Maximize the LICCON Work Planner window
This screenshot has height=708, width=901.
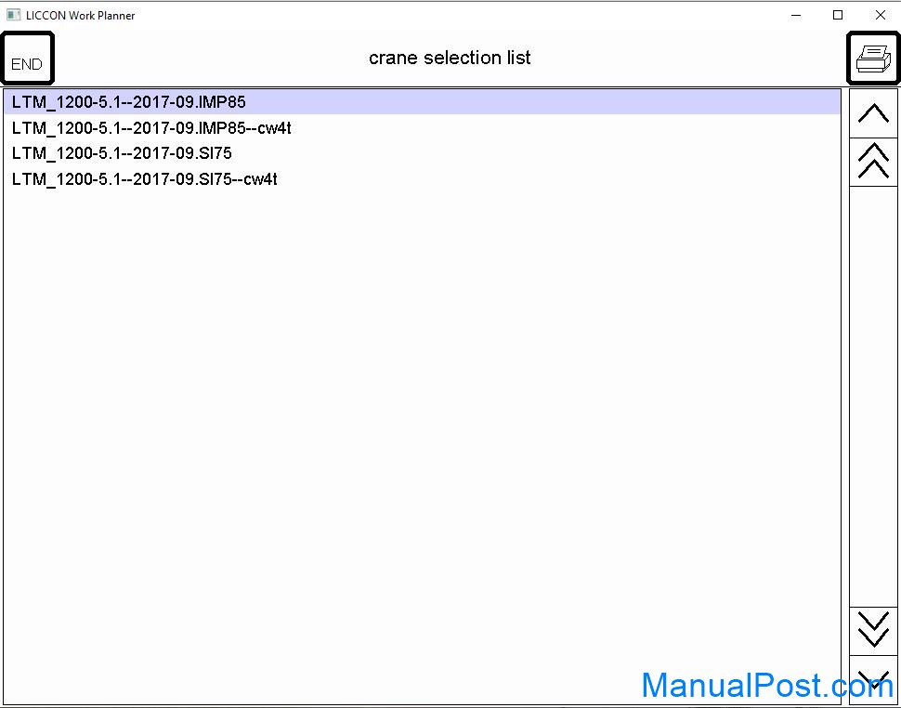click(x=838, y=16)
